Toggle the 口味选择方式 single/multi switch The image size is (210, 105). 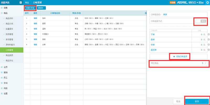click(201, 21)
